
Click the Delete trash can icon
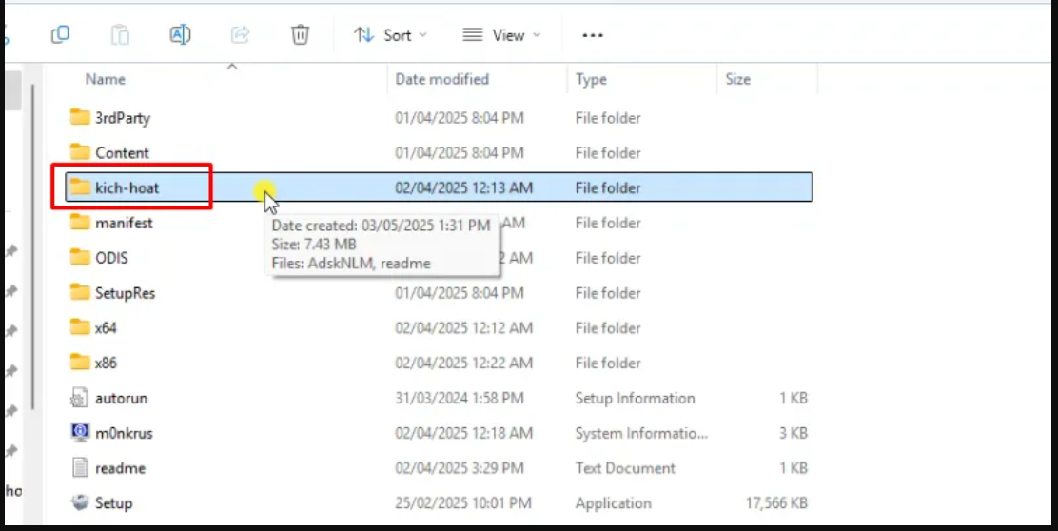(300, 35)
